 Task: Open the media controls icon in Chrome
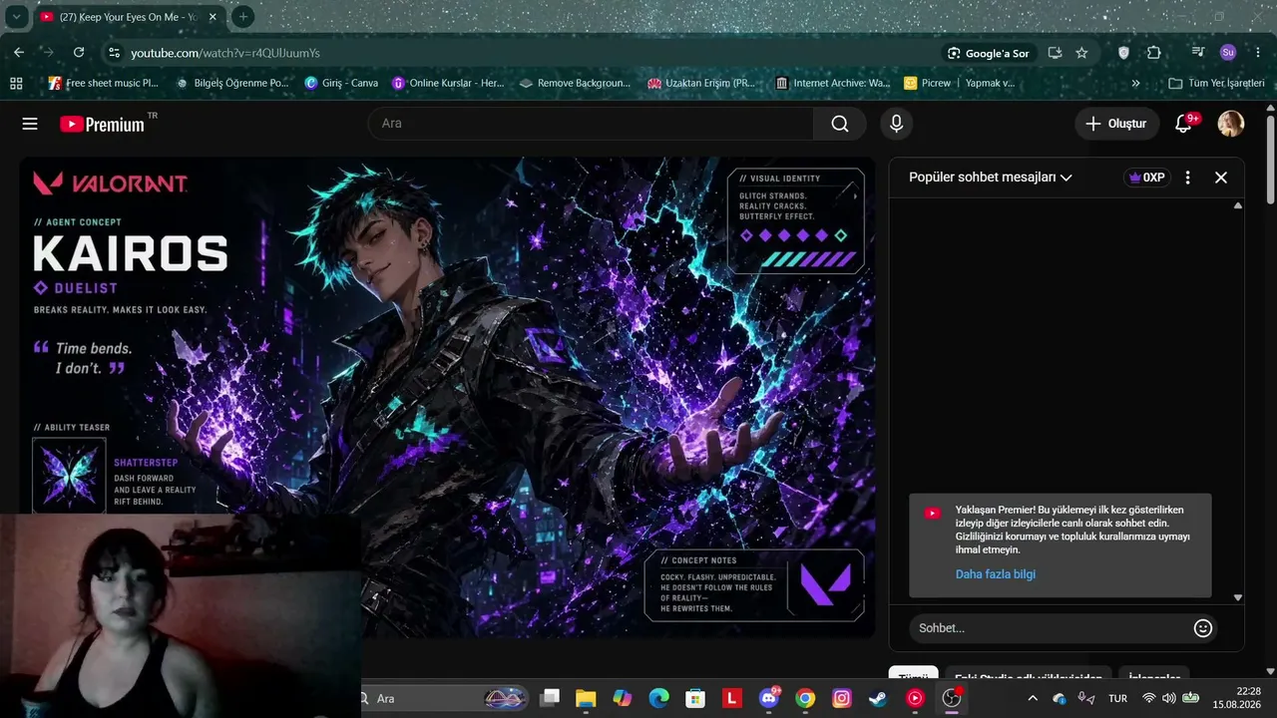click(1198, 53)
